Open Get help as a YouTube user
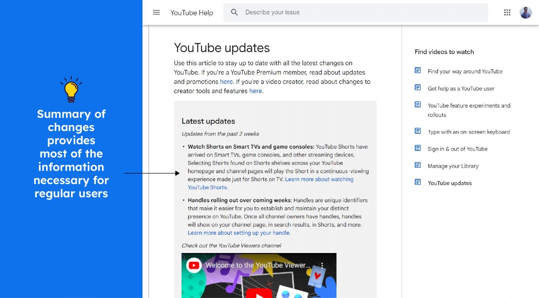 (461, 88)
